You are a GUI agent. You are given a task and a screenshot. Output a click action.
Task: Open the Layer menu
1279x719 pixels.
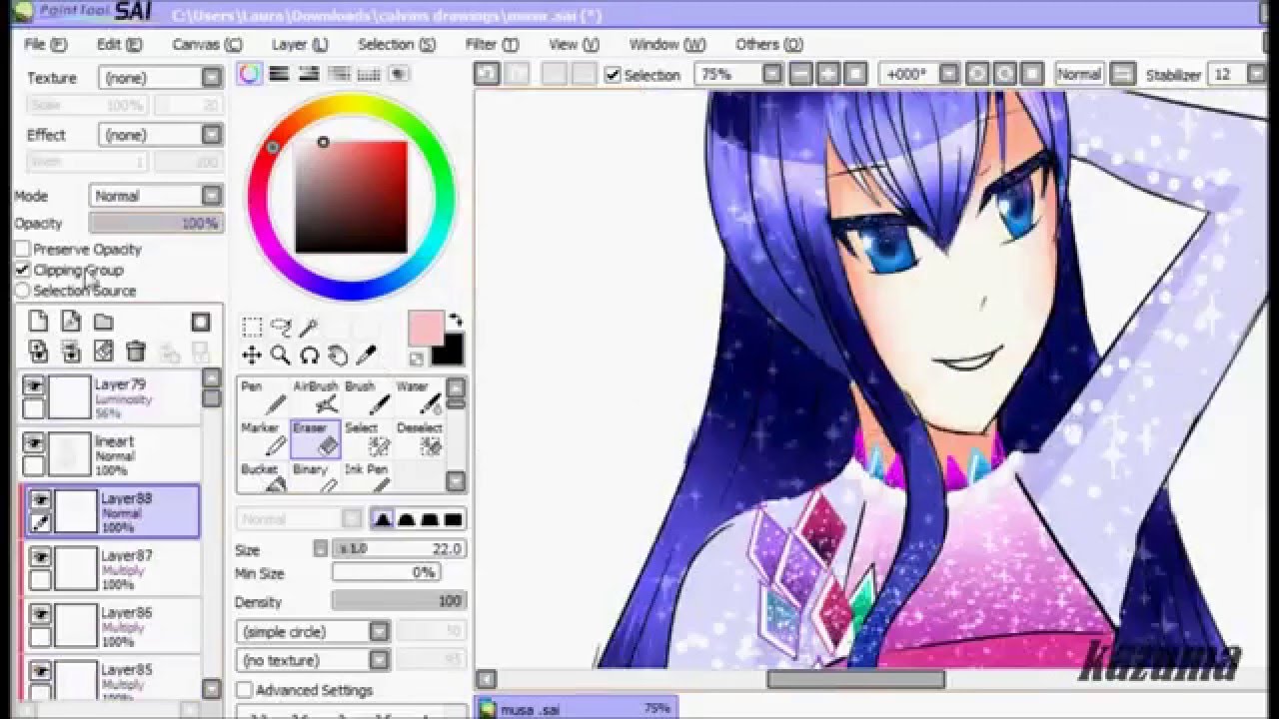(x=300, y=44)
